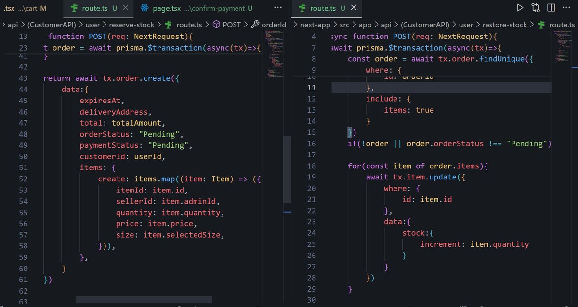Click 'expiresAt,' on line 45

coord(102,101)
